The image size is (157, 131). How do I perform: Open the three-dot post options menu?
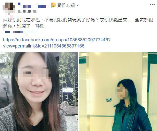(152, 4)
